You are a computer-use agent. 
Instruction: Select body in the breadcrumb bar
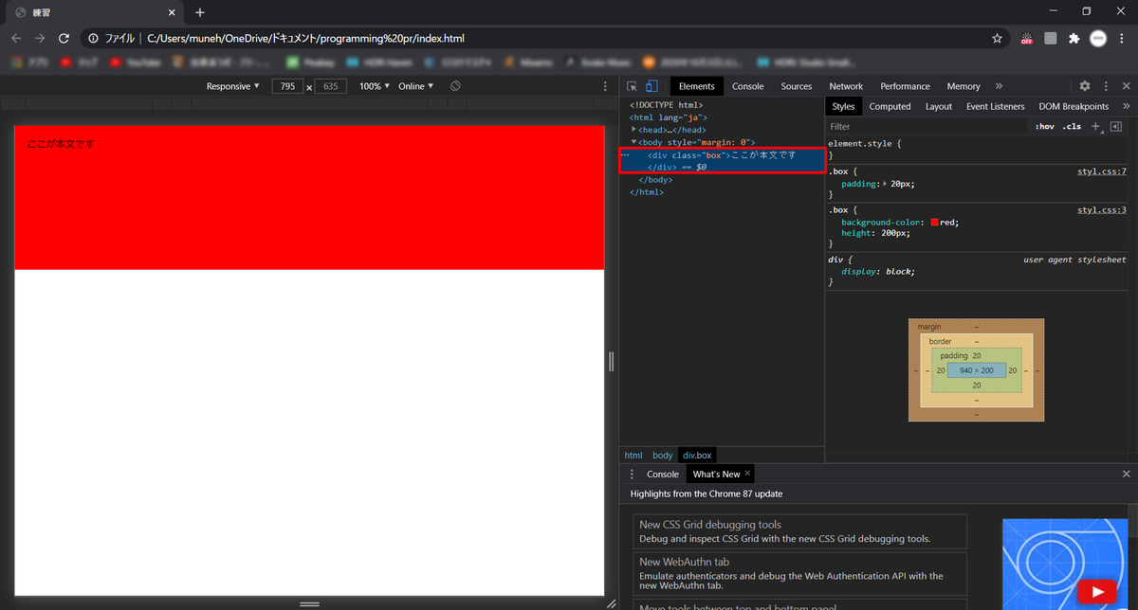pos(662,456)
